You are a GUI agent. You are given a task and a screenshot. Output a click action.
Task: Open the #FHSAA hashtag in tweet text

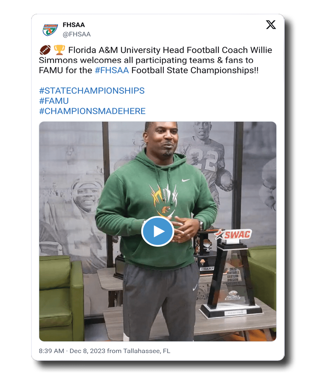[112, 70]
